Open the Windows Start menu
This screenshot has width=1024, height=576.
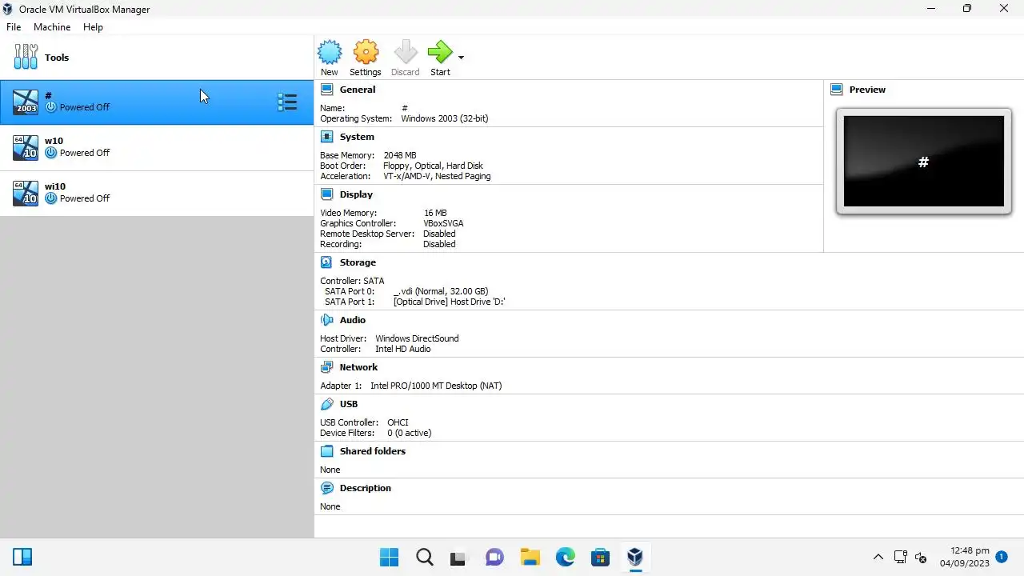click(x=390, y=557)
